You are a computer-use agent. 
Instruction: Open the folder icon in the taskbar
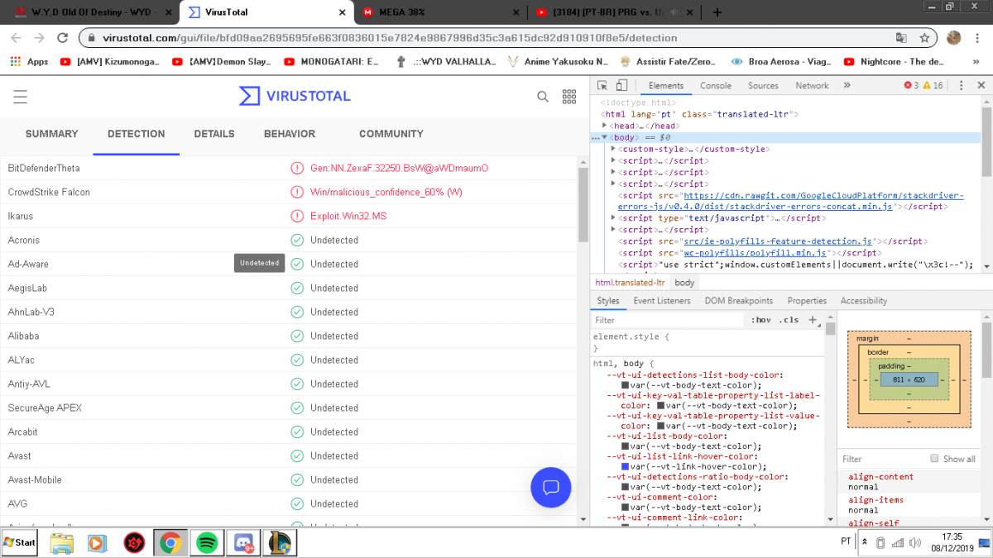point(62,543)
